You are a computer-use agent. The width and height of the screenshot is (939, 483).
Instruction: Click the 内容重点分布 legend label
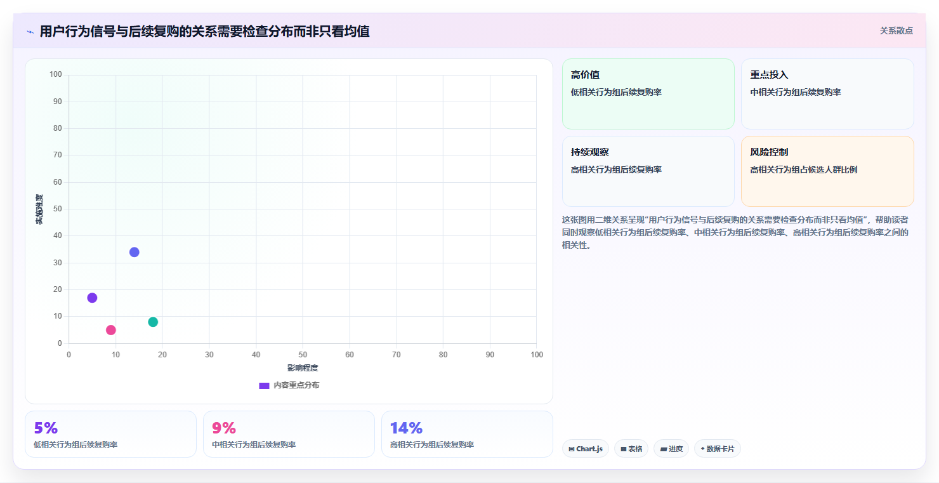296,385
